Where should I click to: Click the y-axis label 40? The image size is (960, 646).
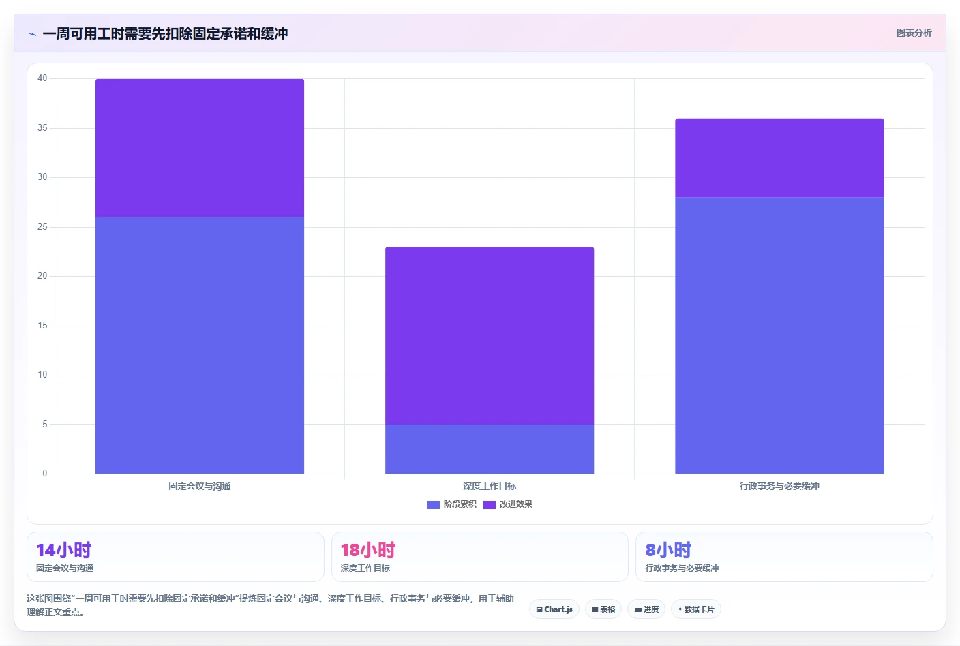coord(42,78)
